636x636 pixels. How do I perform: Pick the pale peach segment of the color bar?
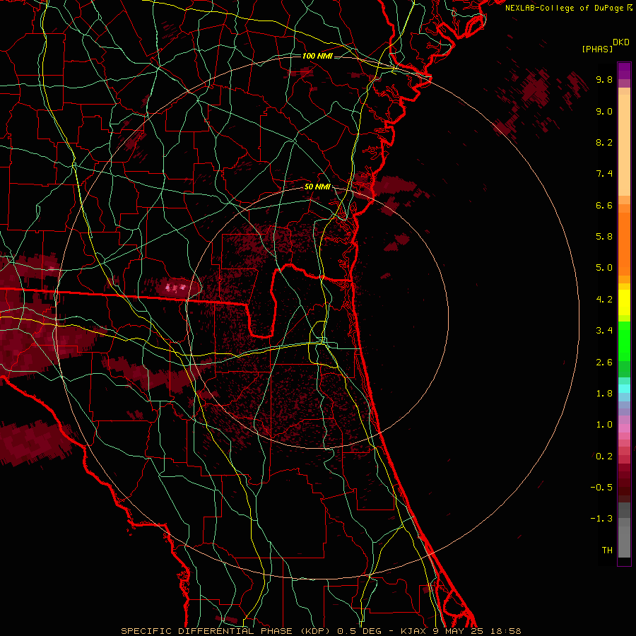pyautogui.click(x=624, y=145)
